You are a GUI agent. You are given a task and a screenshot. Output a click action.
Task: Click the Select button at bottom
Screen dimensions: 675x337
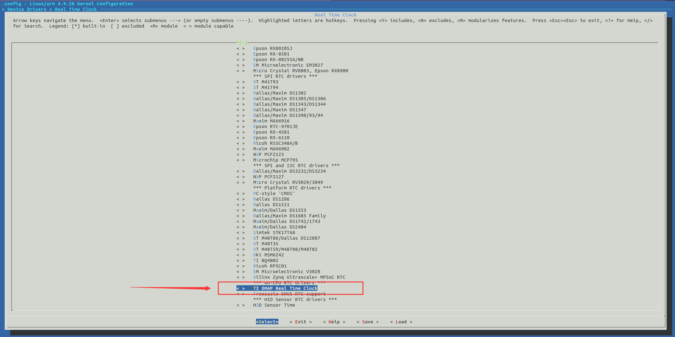point(267,322)
